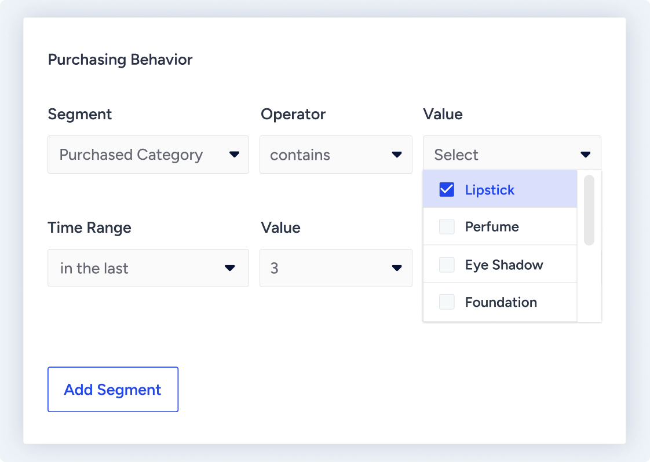Click the caret arrow next to value 3
650x462 pixels.
point(397,268)
